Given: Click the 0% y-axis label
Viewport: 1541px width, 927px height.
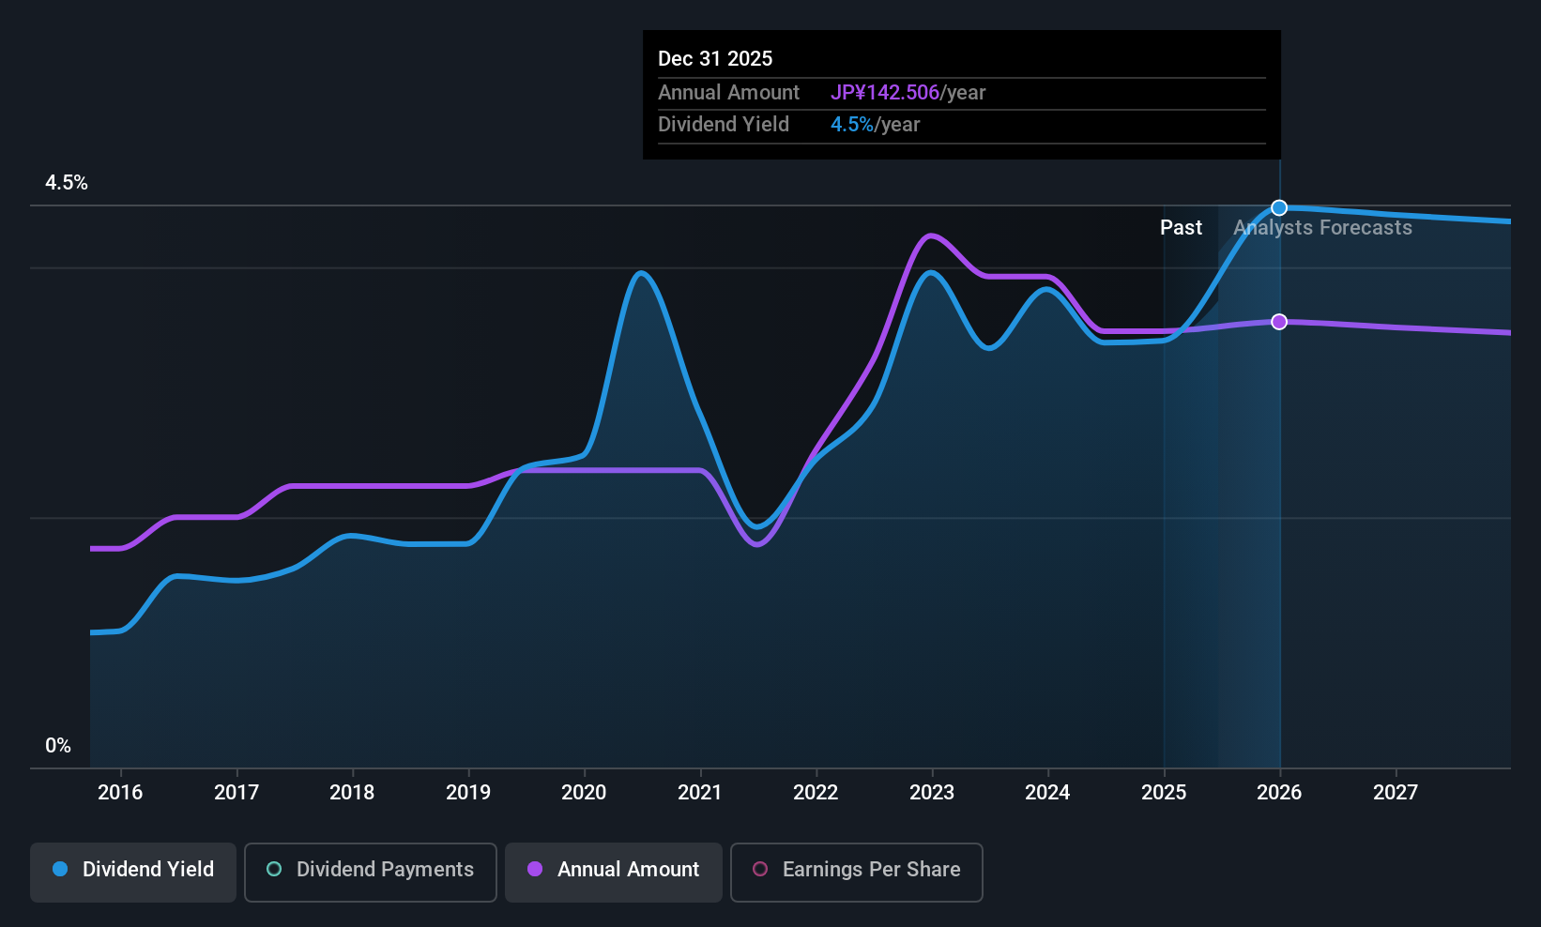Looking at the screenshot, I should coord(58,746).
